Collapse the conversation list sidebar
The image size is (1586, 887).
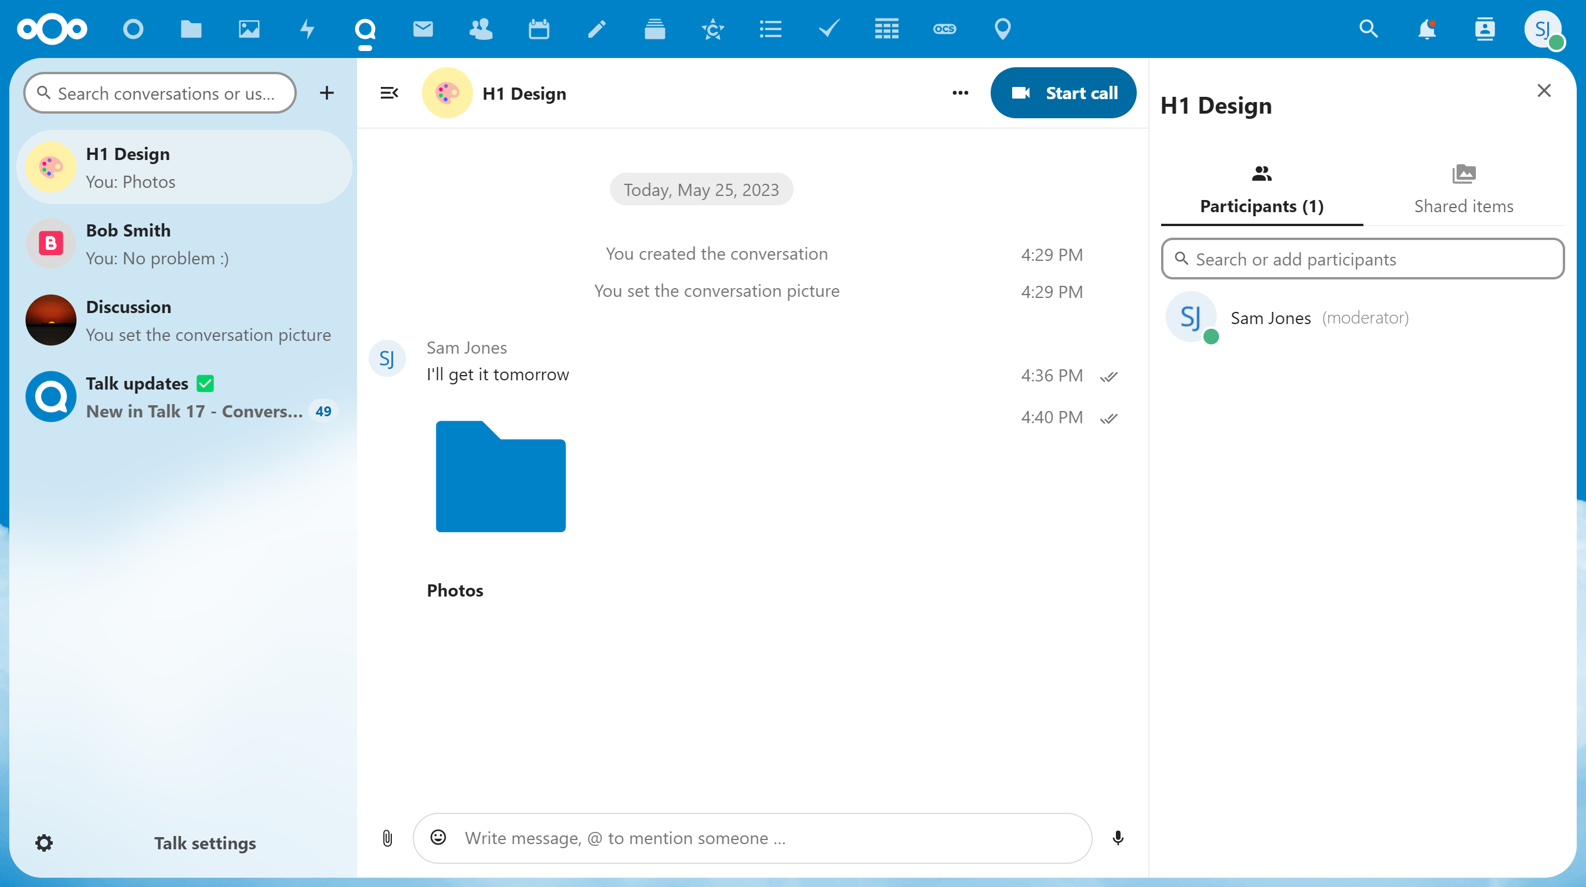(389, 93)
